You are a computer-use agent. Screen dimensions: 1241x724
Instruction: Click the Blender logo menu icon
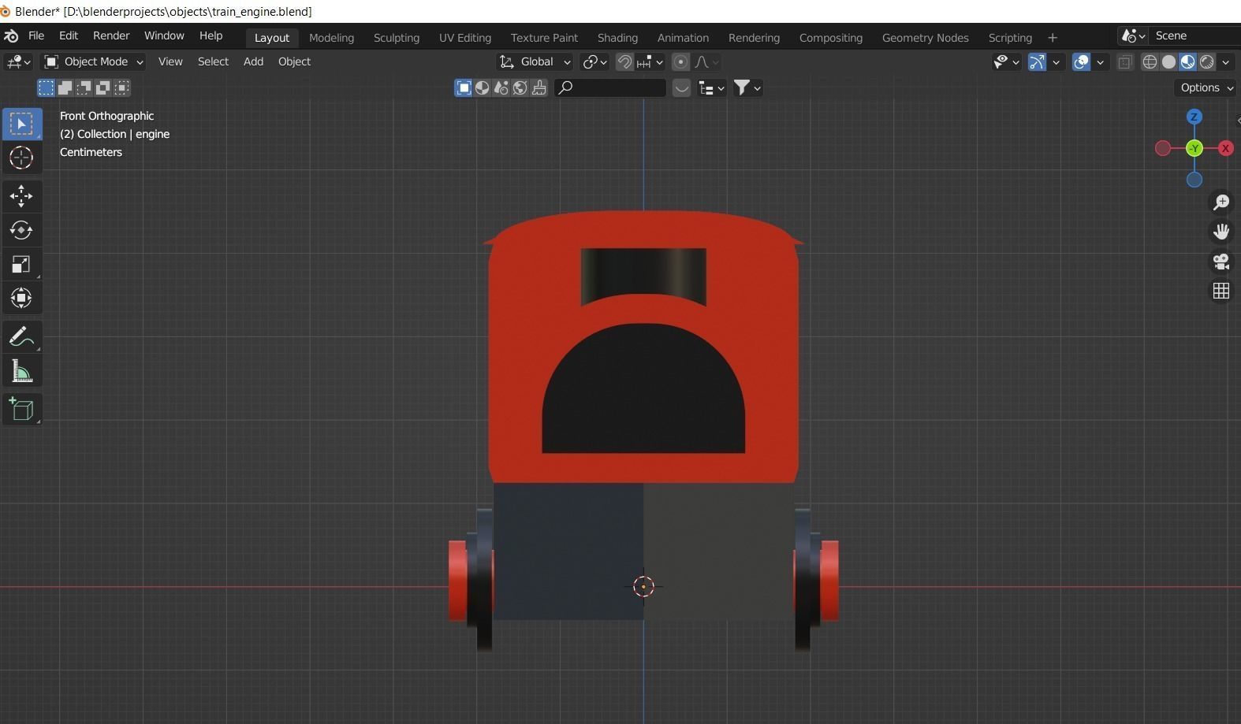point(11,36)
